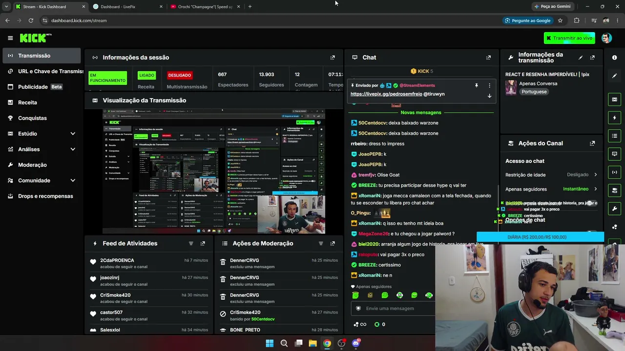Filter the Feed de Atividades list
Image resolution: width=625 pixels, height=351 pixels.
191,243
